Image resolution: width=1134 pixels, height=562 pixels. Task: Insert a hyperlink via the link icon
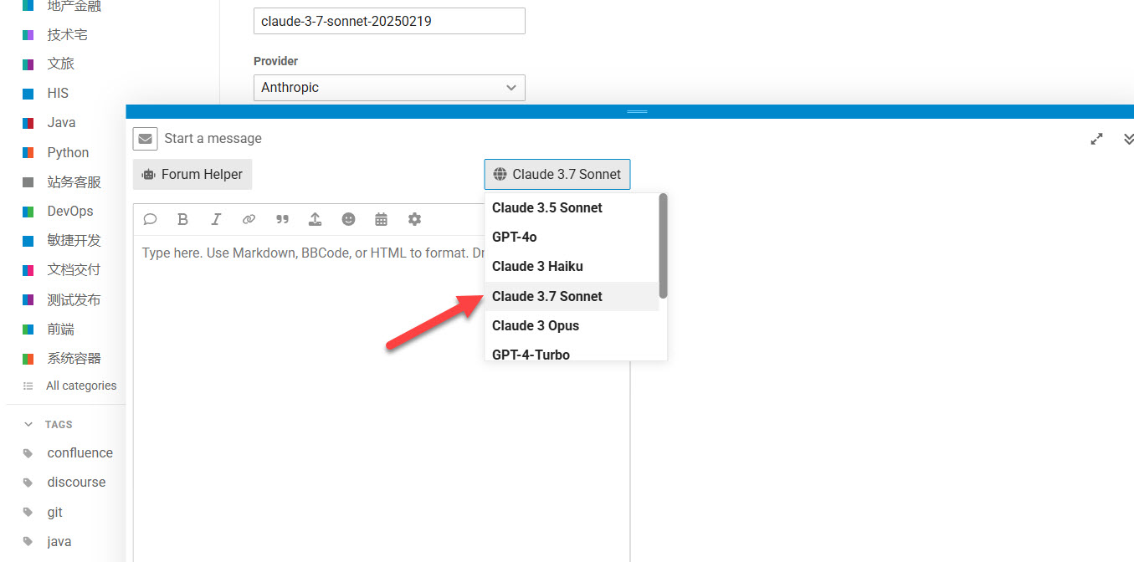click(x=249, y=219)
